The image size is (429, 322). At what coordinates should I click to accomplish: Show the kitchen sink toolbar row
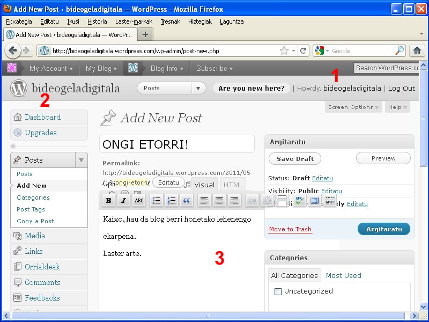[330, 201]
